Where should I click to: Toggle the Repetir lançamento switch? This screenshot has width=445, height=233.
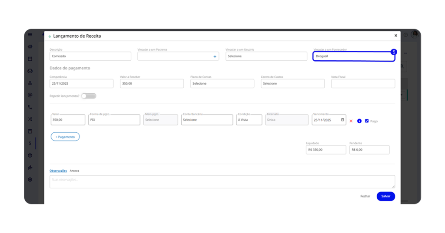tap(89, 96)
